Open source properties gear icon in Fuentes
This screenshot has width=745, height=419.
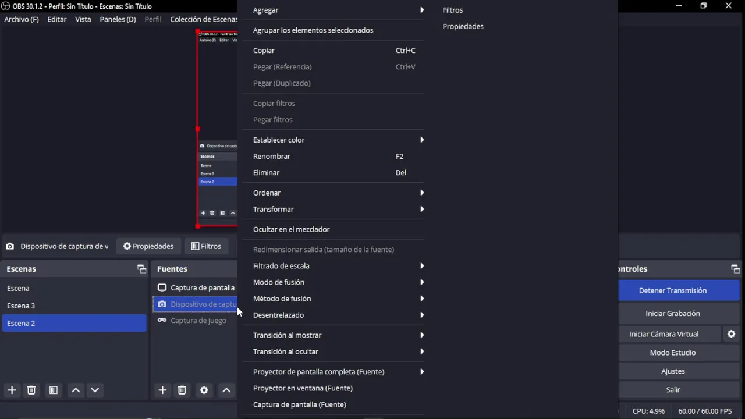204,390
